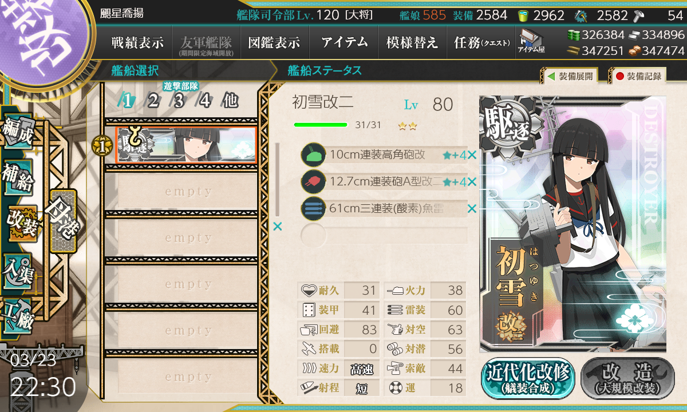Return to 母港 home port button
The width and height of the screenshot is (687, 412).
(x=62, y=221)
